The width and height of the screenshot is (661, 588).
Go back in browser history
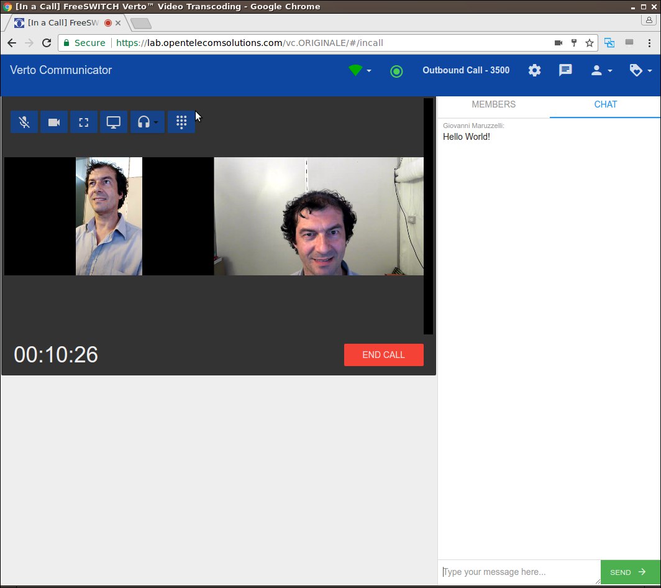pos(12,43)
